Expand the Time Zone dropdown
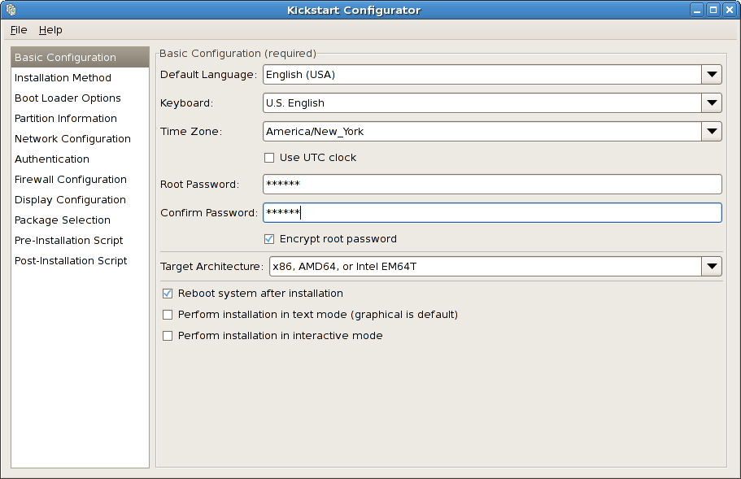 click(712, 132)
